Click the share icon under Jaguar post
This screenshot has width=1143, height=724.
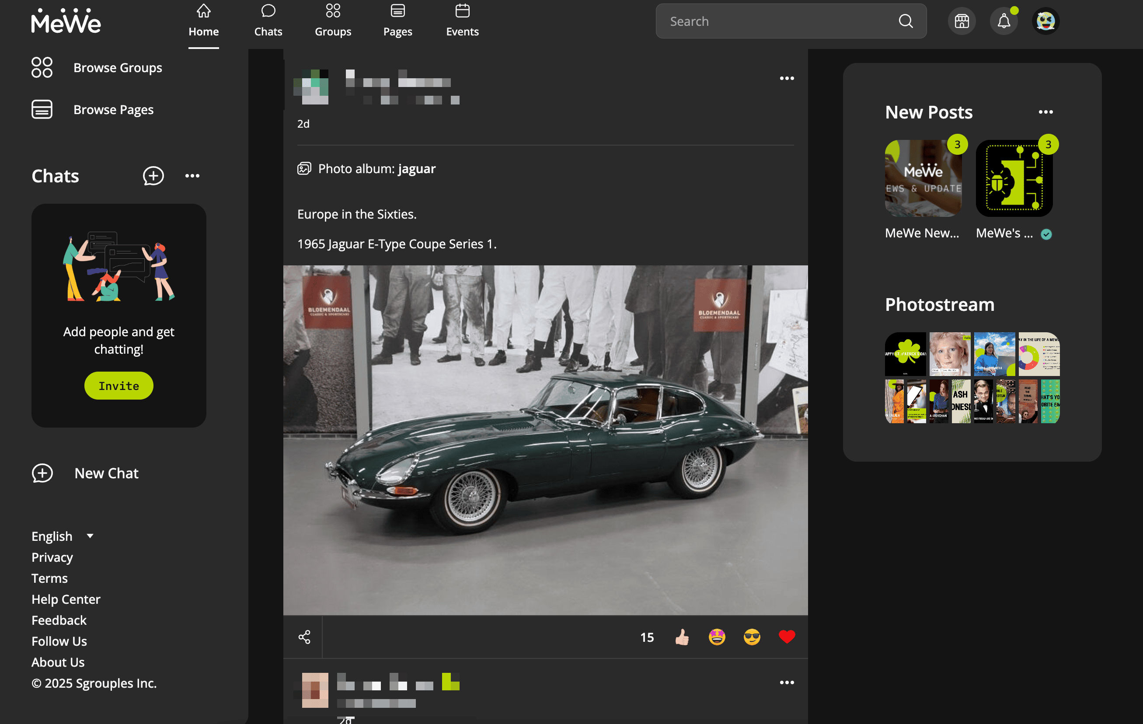304,637
